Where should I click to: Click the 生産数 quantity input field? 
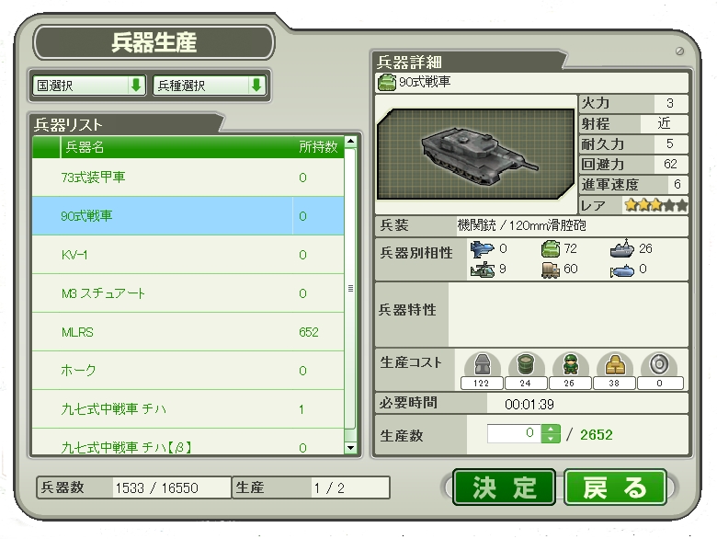pyautogui.click(x=514, y=434)
